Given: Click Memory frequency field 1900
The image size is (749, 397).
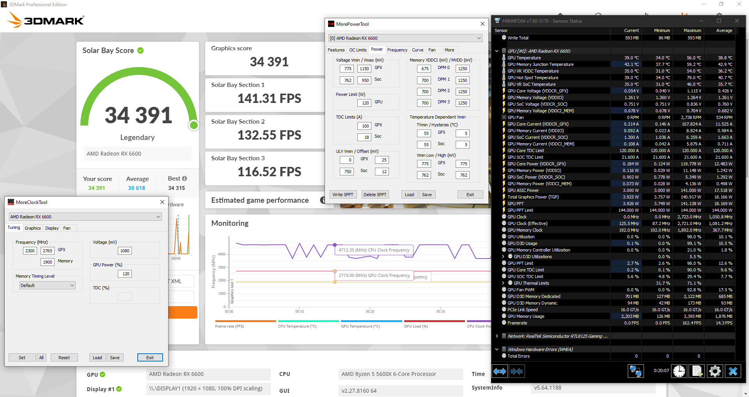Looking at the screenshot, I should pyautogui.click(x=48, y=262).
